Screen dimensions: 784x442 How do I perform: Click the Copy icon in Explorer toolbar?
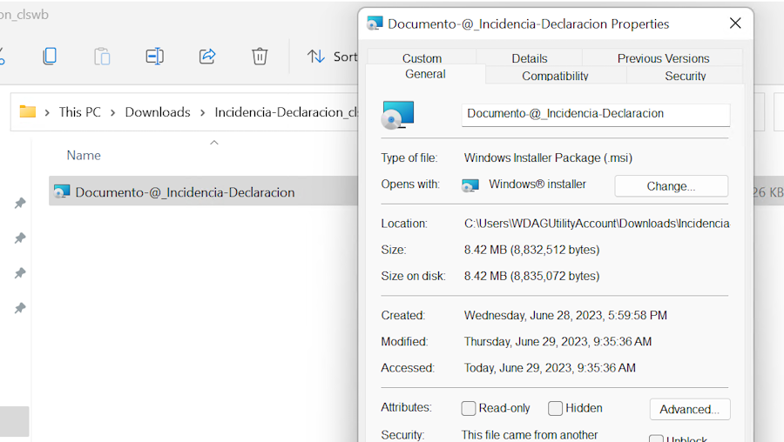pyautogui.click(x=50, y=57)
